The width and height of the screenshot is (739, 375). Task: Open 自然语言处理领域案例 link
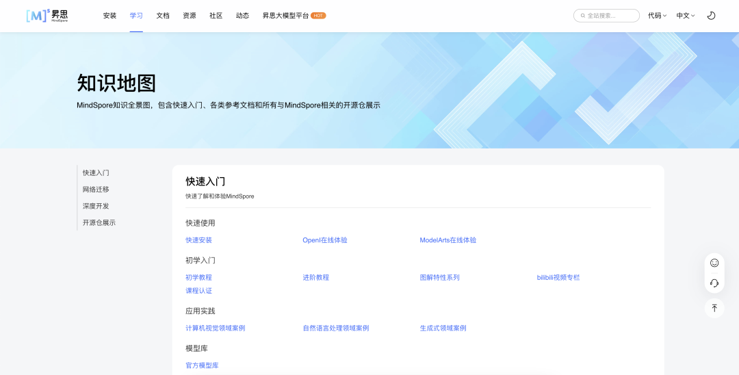click(335, 328)
